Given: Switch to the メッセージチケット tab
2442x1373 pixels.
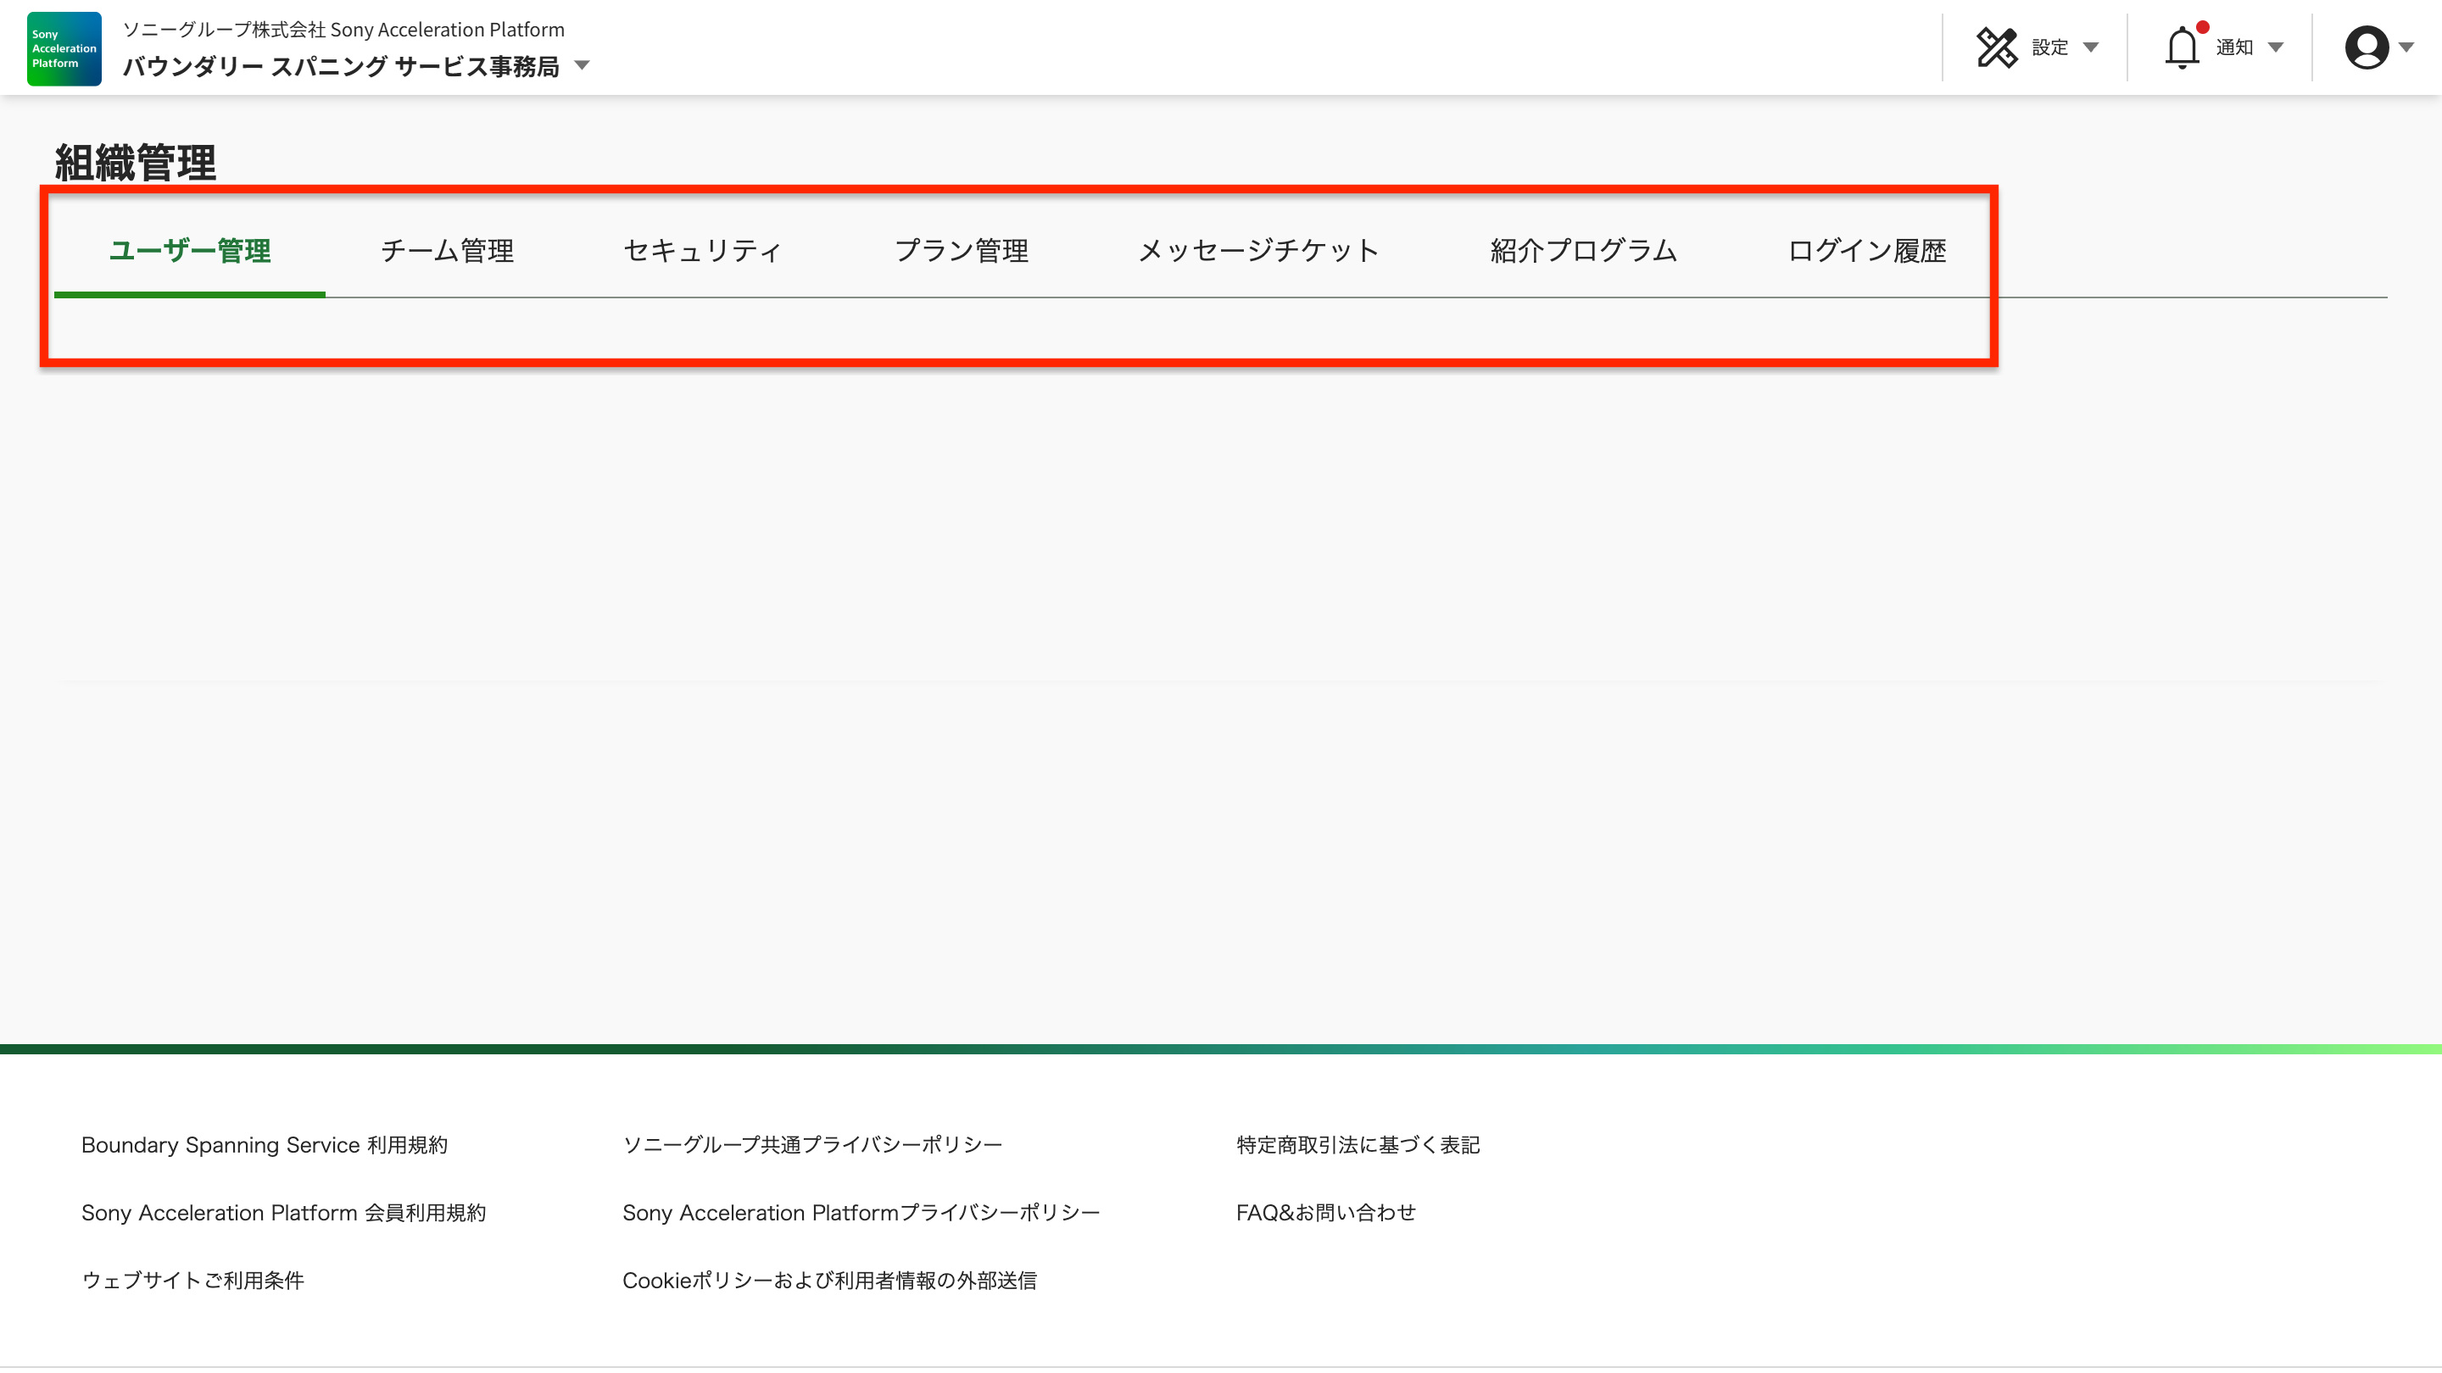Looking at the screenshot, I should (x=1258, y=250).
